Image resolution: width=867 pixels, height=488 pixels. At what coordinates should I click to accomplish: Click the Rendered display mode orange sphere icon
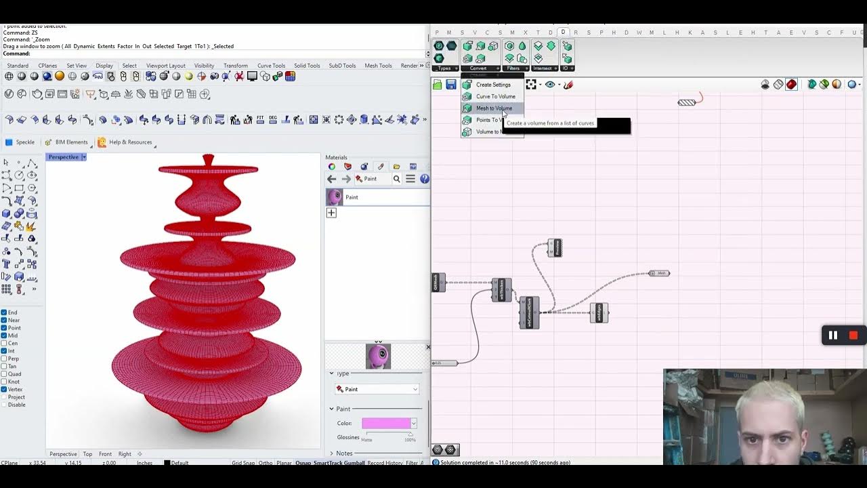point(60,77)
